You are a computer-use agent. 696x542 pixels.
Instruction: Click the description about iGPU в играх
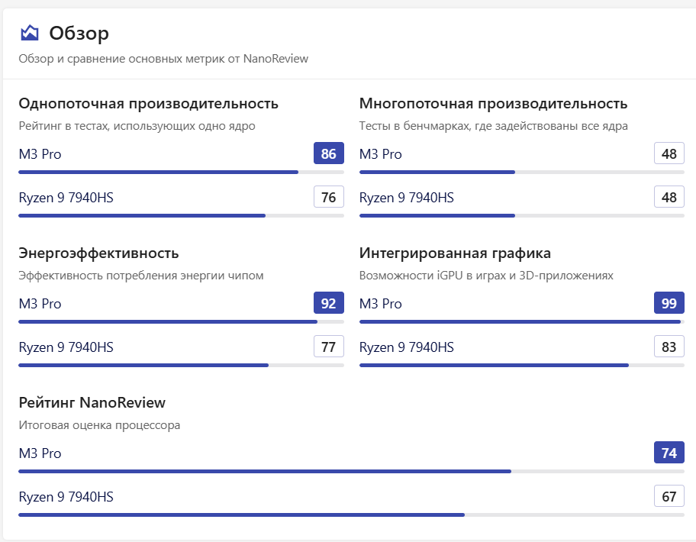tap(486, 276)
